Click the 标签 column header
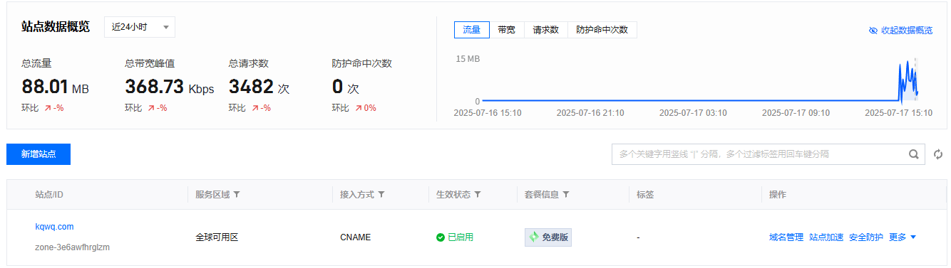 pyautogui.click(x=645, y=195)
